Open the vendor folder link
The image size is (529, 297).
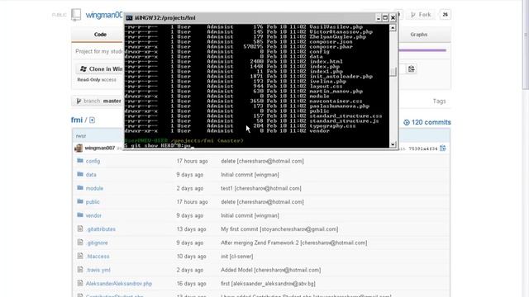click(93, 215)
